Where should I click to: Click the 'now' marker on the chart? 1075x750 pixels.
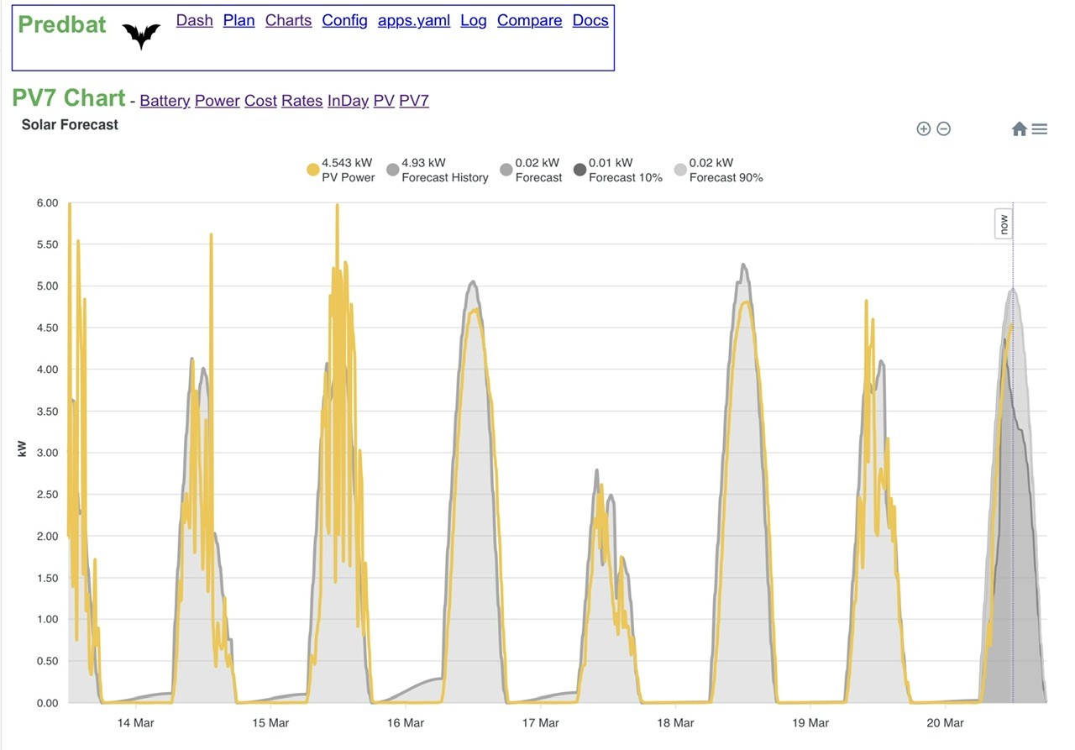[1004, 223]
